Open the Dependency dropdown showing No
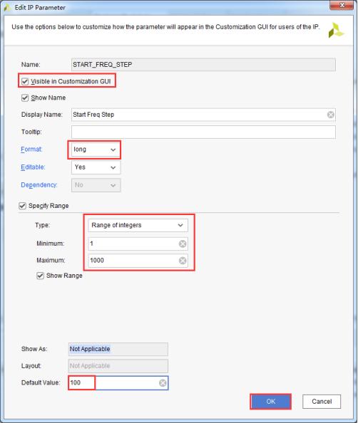358x423 pixels. click(96, 185)
